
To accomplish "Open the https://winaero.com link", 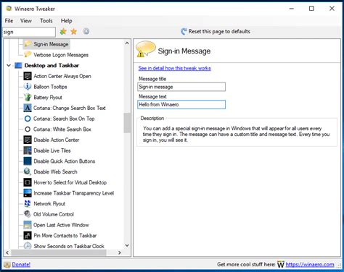I will (310, 265).
